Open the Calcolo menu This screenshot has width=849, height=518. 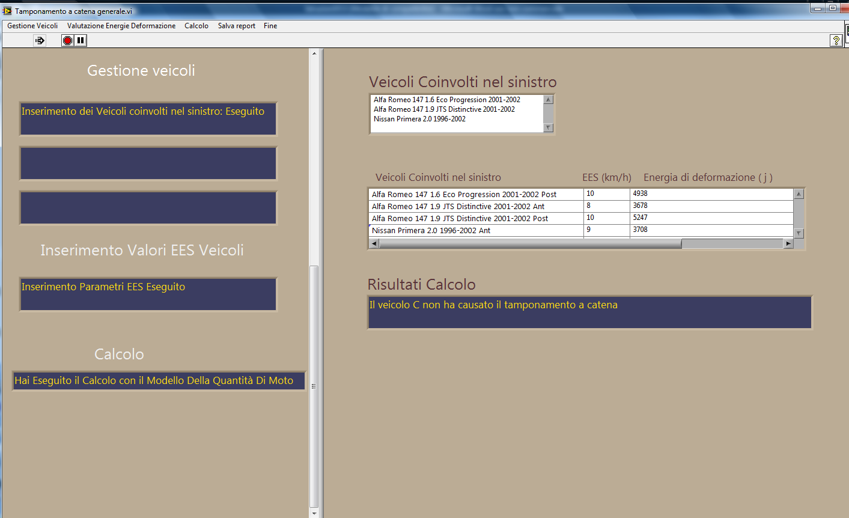coord(196,26)
